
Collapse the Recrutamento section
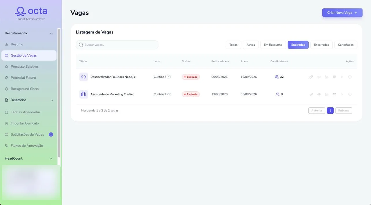(29, 33)
